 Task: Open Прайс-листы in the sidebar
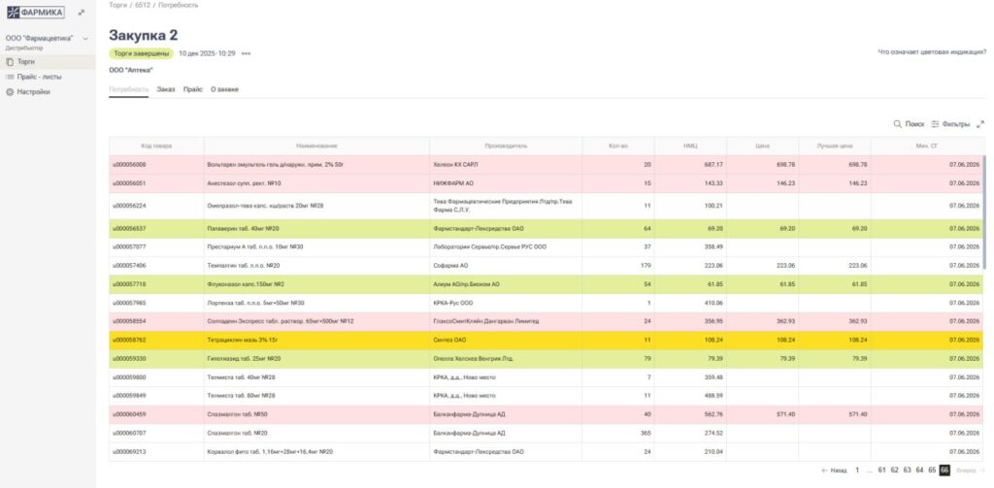pyautogui.click(x=39, y=77)
